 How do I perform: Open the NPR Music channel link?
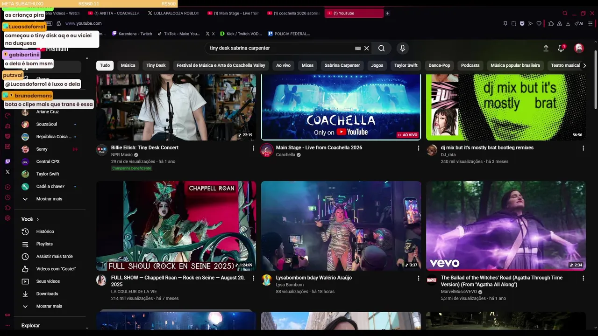click(x=122, y=155)
